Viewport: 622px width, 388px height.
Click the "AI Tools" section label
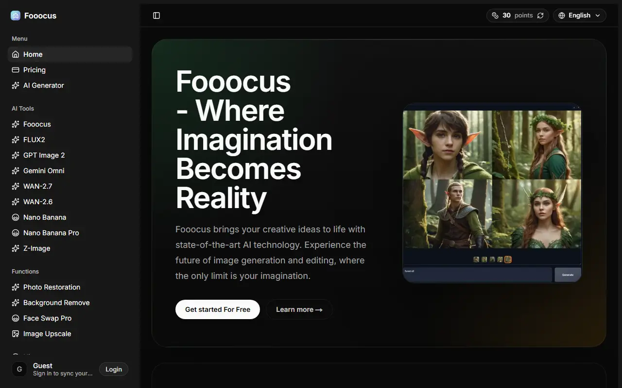pyautogui.click(x=23, y=109)
